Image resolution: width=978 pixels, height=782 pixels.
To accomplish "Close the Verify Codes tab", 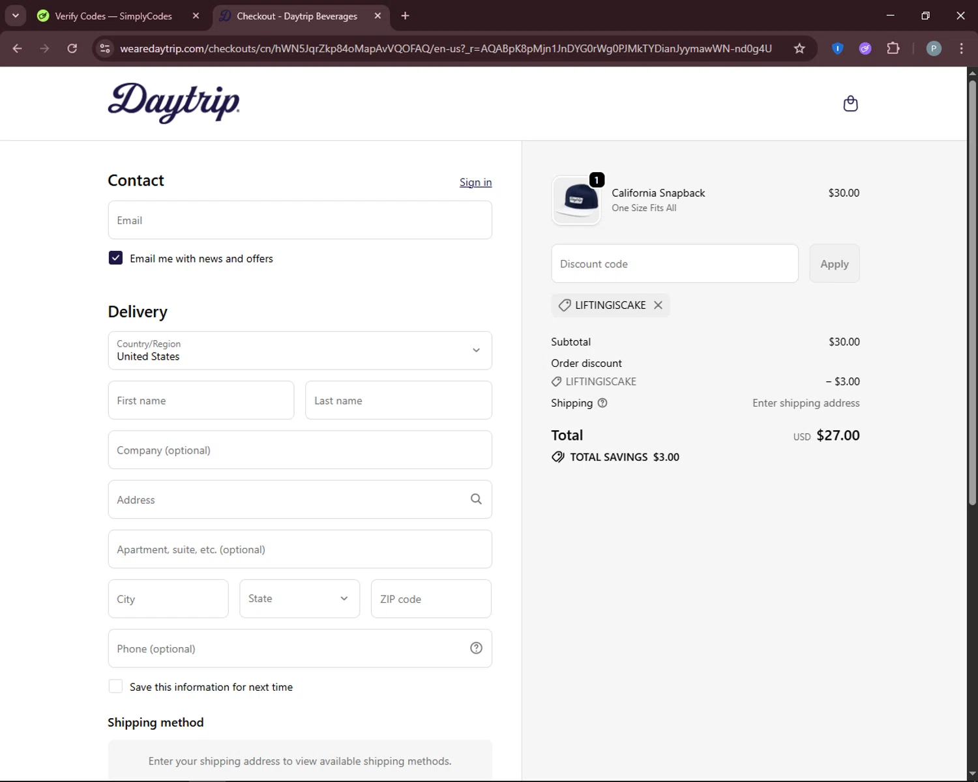I will [196, 16].
